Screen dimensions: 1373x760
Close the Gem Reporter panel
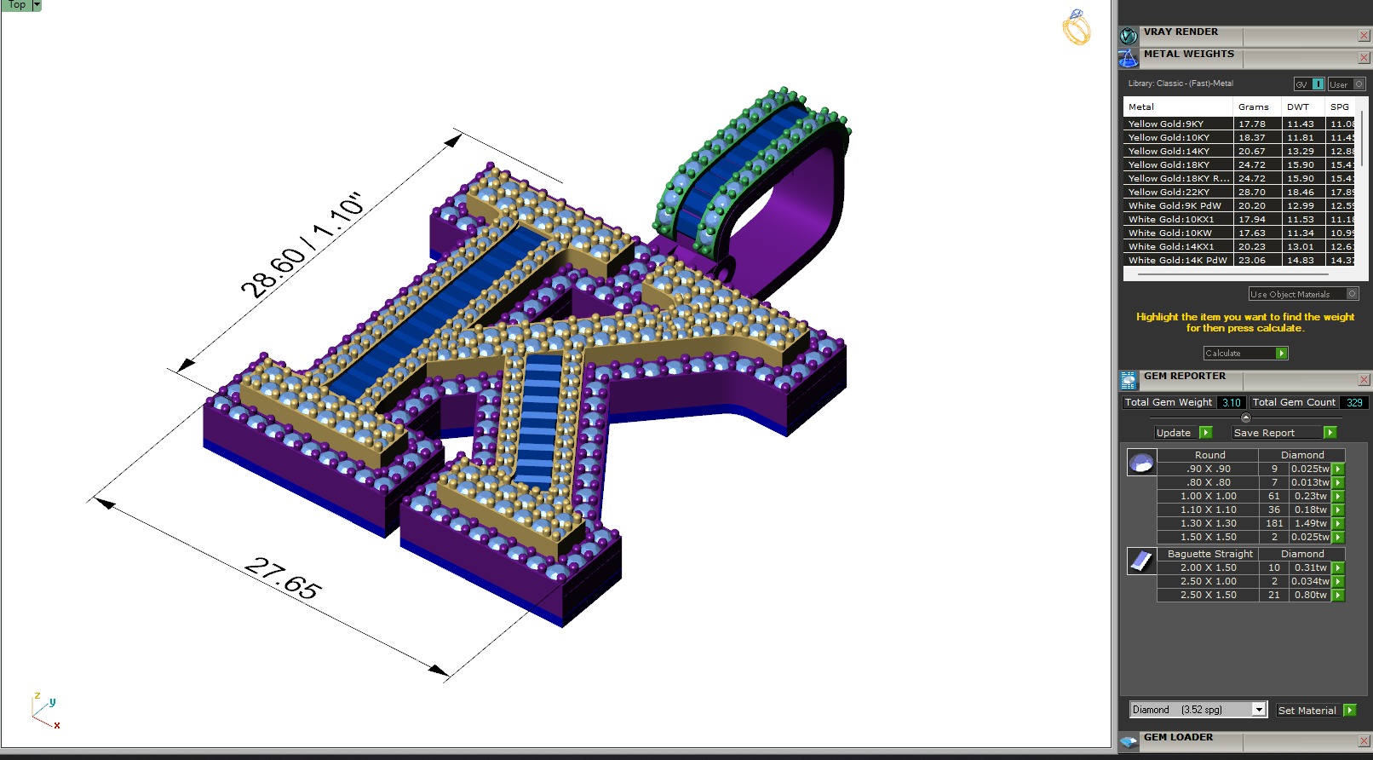pos(1364,380)
